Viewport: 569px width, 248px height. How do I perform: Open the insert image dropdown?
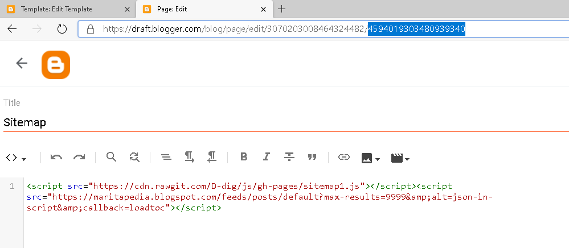point(370,158)
